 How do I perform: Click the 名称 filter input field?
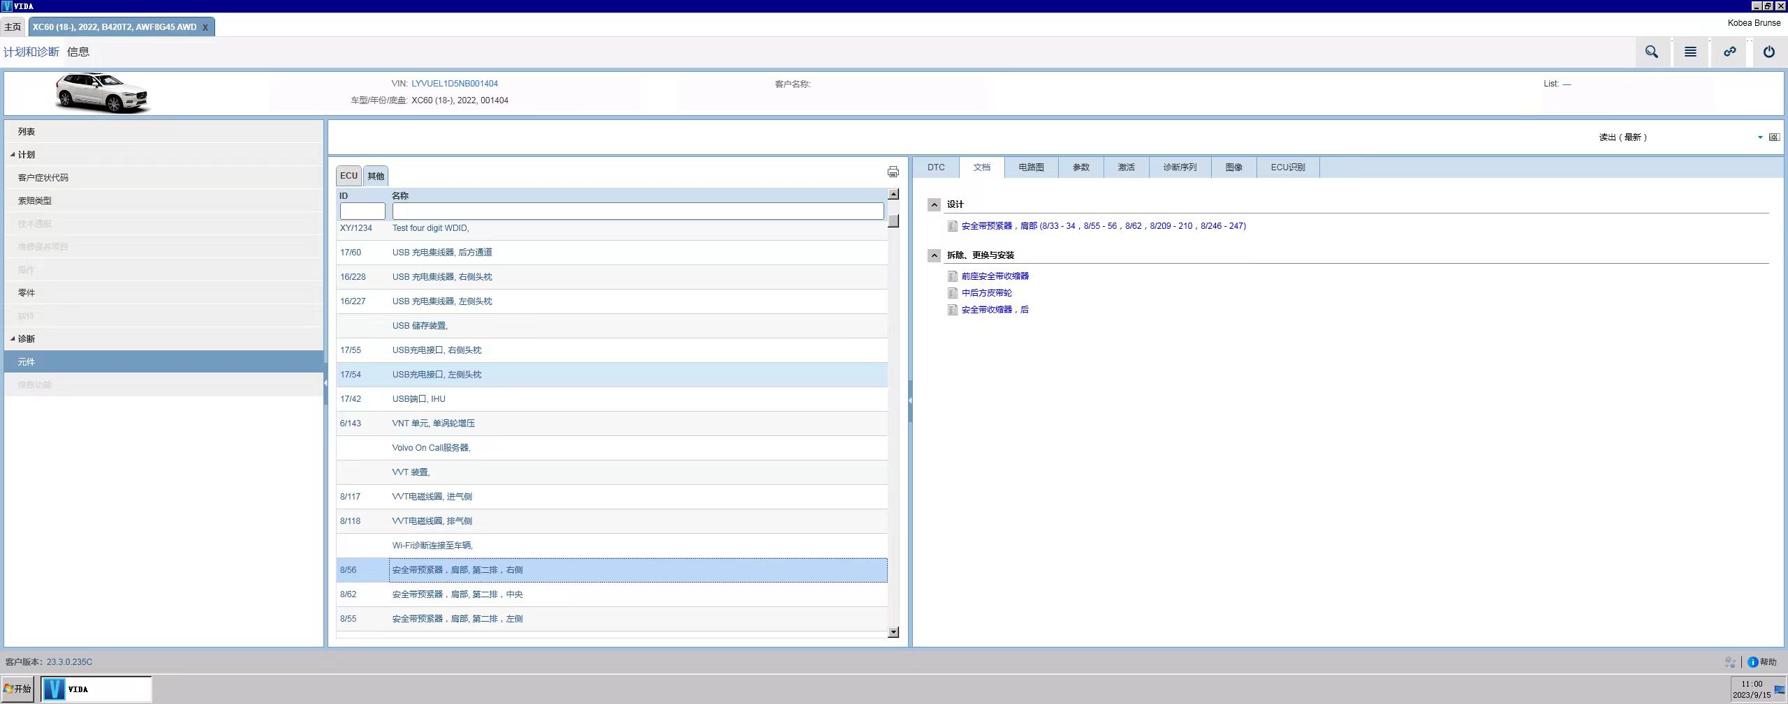tap(637, 211)
